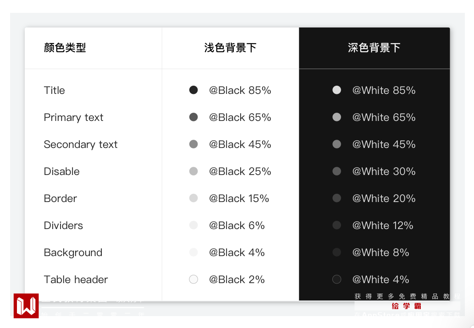Click the red W logo icon

click(x=26, y=306)
